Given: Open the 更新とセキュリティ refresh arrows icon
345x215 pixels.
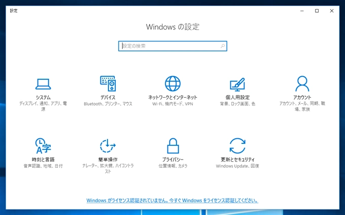Looking at the screenshot, I should pyautogui.click(x=237, y=146).
